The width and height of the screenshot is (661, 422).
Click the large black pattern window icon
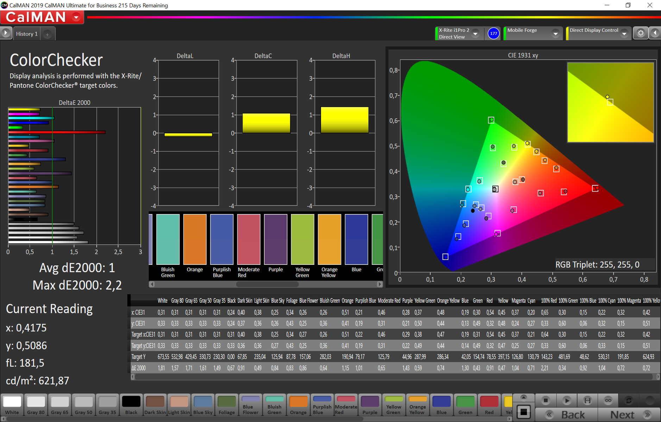click(524, 412)
